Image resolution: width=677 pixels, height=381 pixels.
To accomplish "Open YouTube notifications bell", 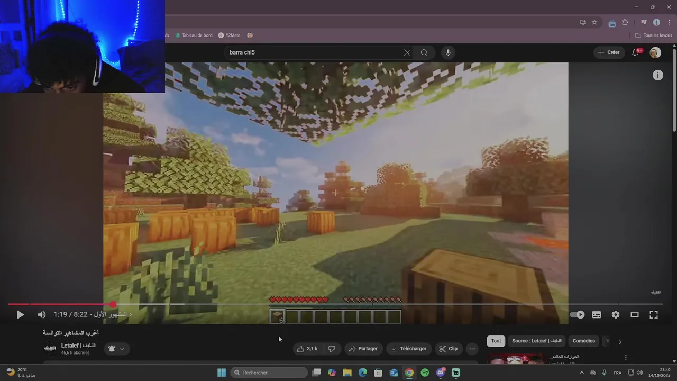I will pos(636,52).
